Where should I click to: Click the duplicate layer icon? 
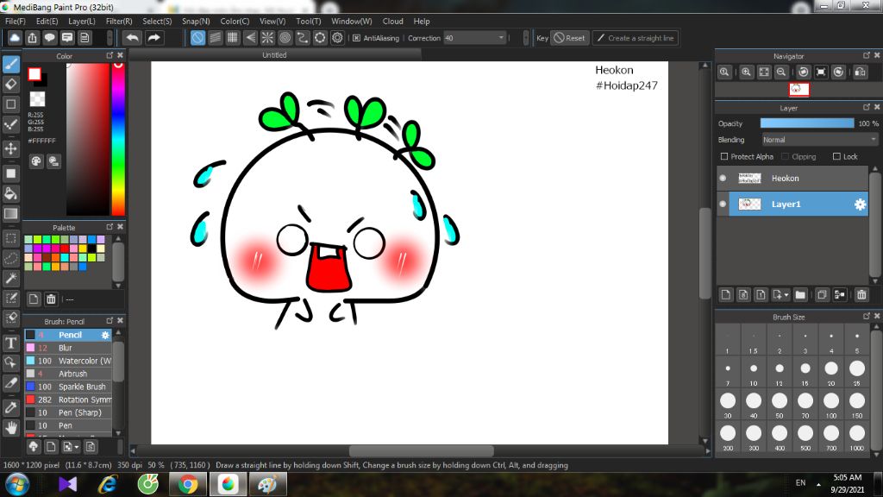[x=822, y=295]
